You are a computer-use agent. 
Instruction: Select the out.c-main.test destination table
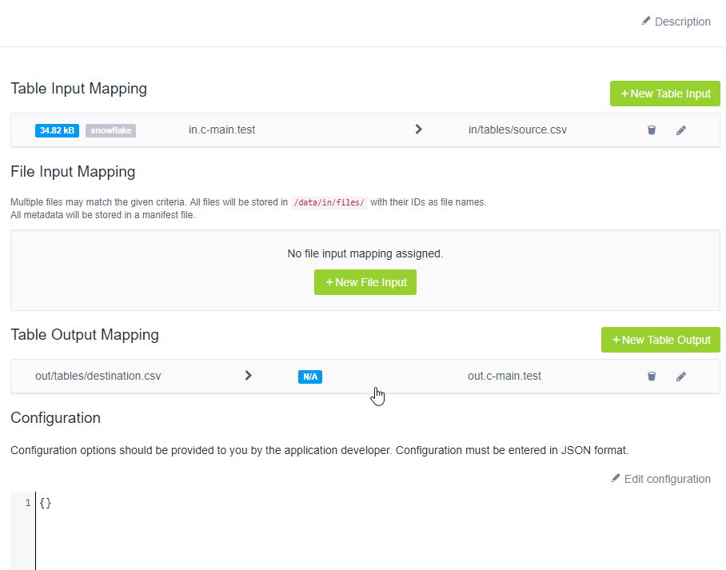coord(505,376)
